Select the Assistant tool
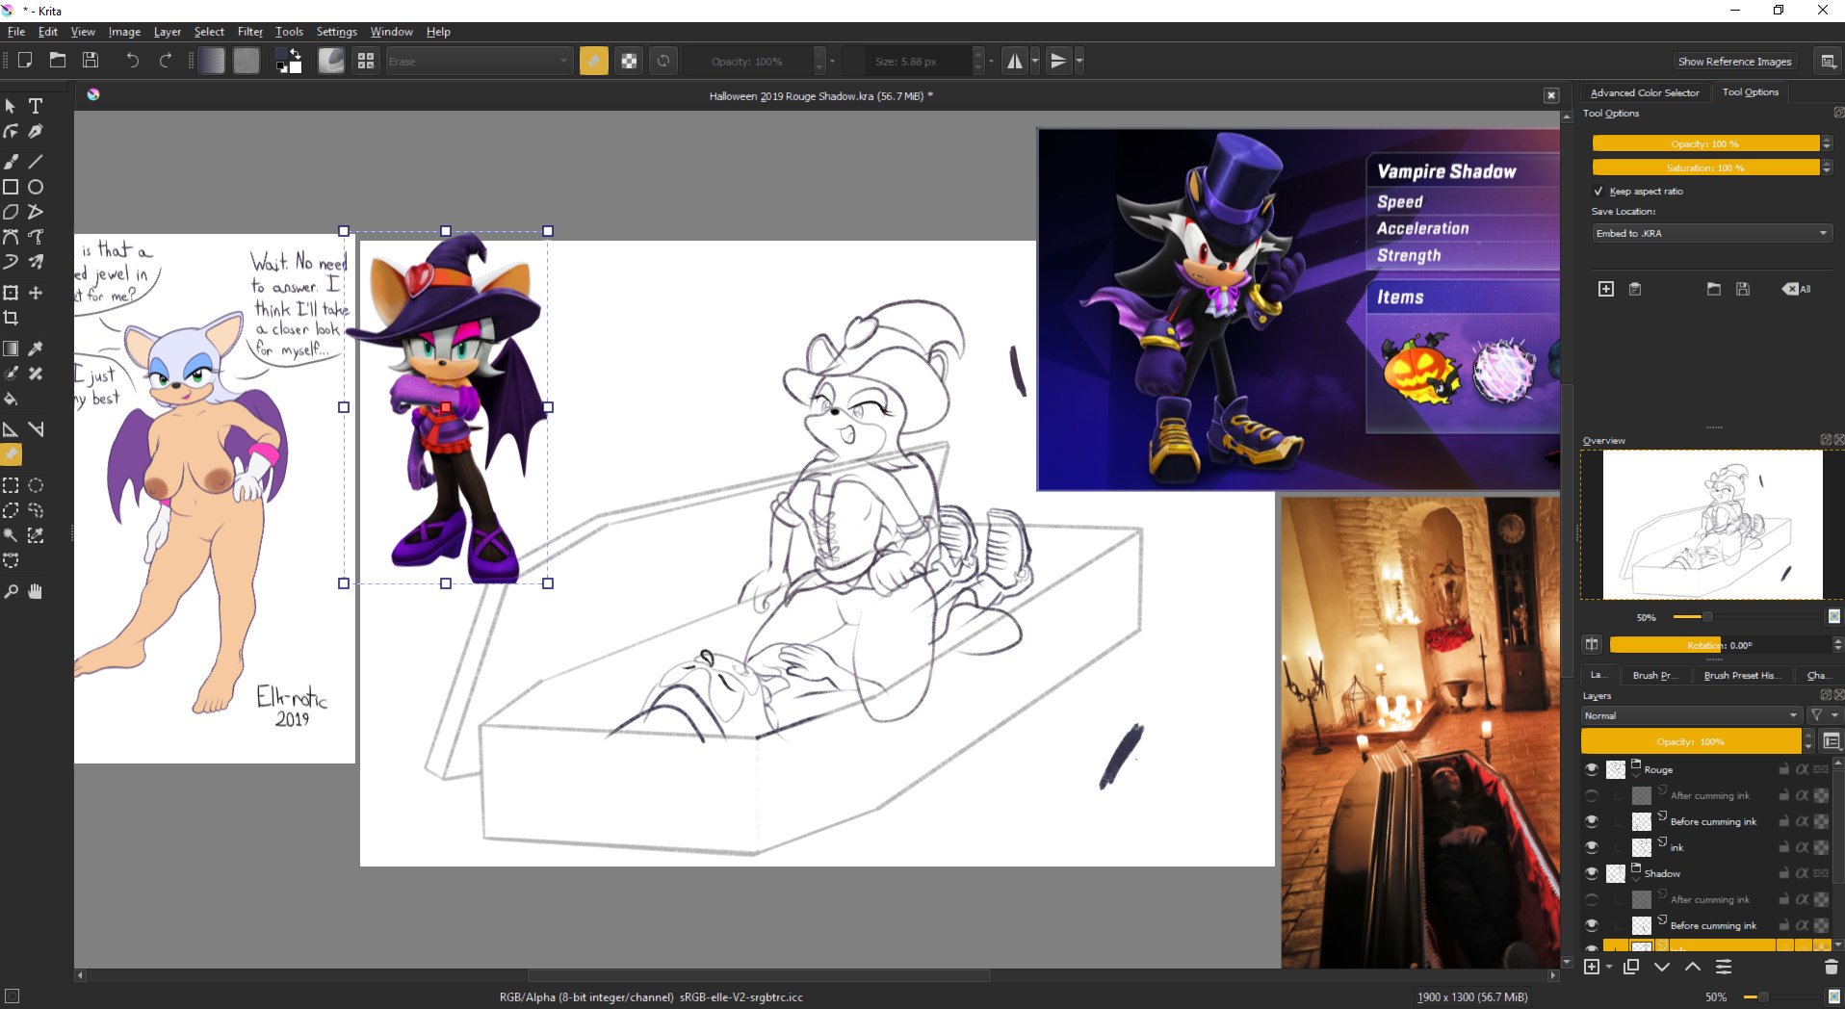 click(11, 429)
